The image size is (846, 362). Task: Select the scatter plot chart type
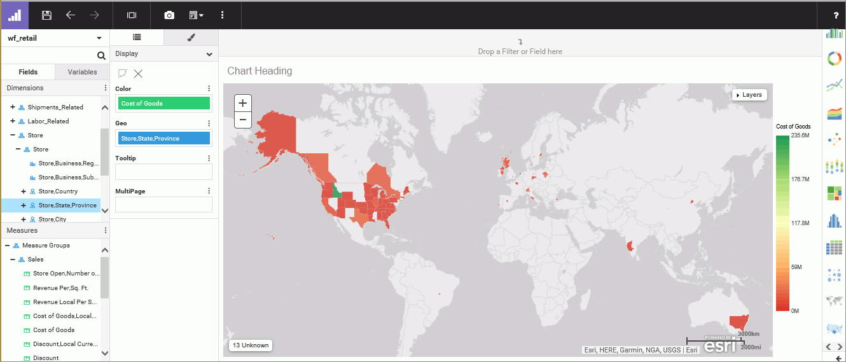[835, 140]
